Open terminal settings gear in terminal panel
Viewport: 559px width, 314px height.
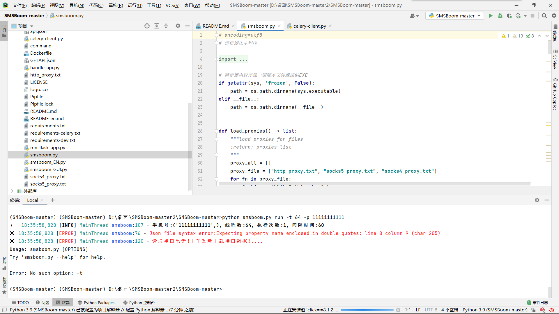coord(537,200)
